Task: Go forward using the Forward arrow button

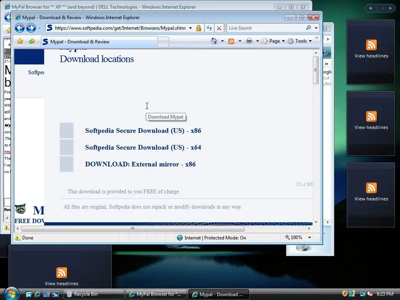Action: point(31,28)
